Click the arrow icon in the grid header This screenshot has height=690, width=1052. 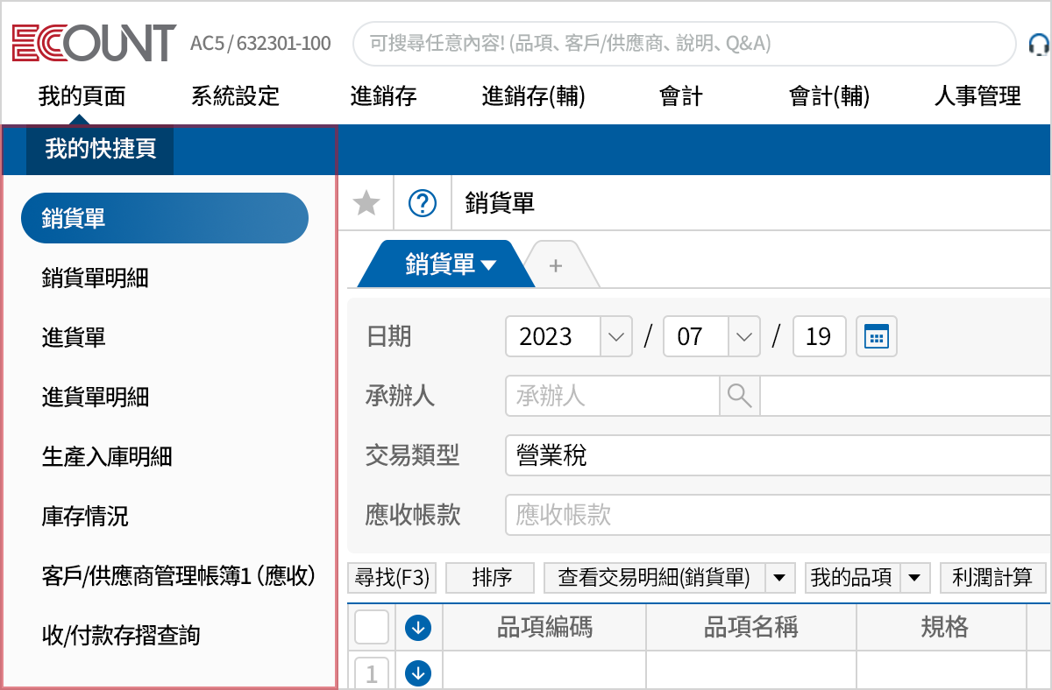(x=418, y=626)
